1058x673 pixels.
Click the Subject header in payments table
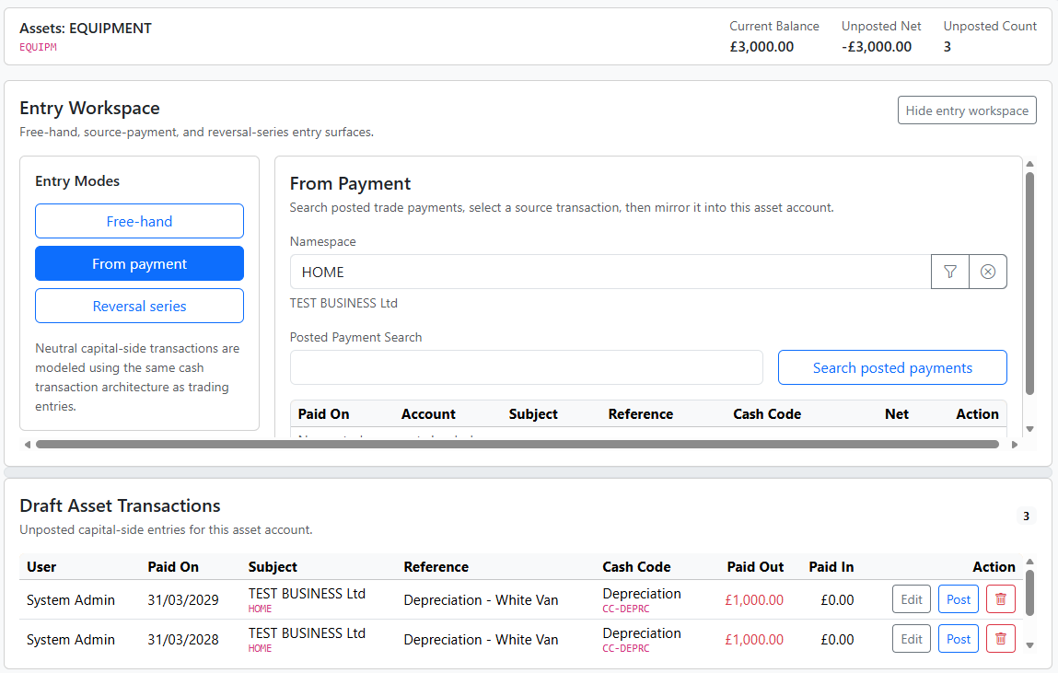(x=533, y=414)
